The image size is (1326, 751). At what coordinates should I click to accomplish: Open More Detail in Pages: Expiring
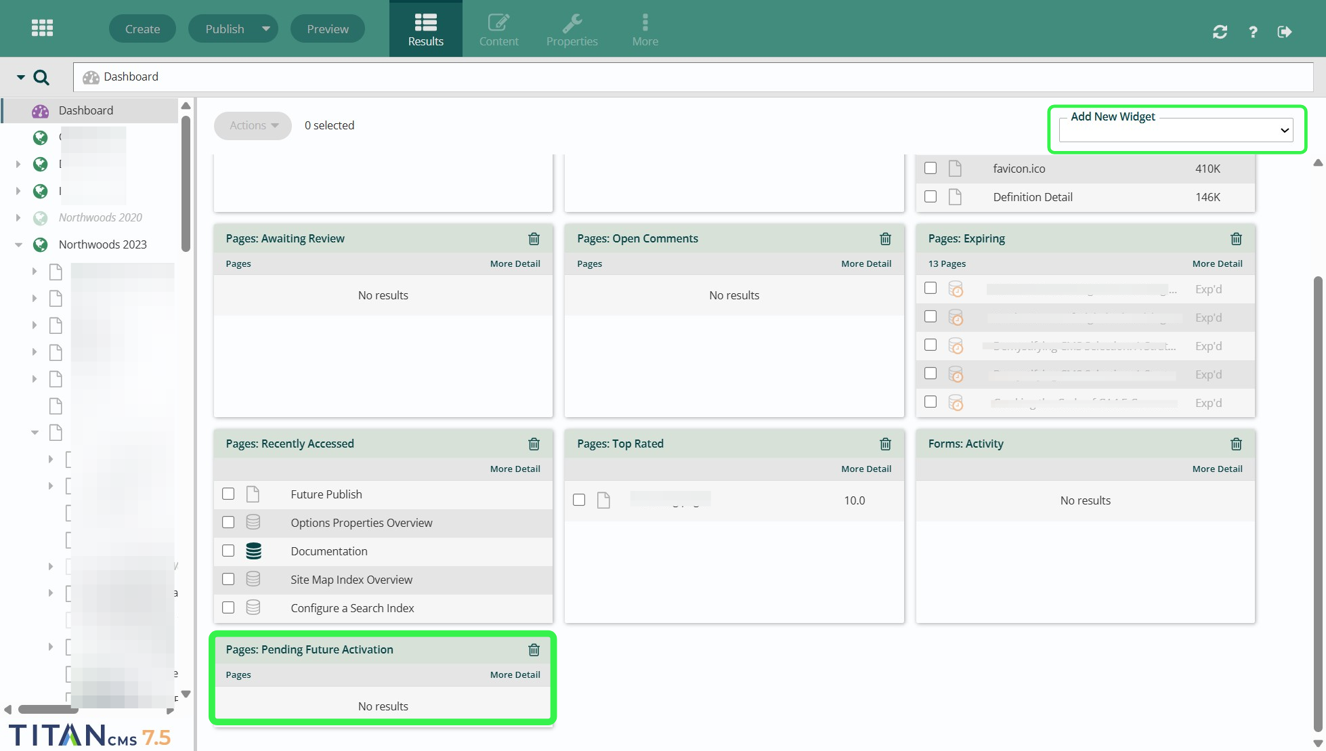coord(1217,263)
